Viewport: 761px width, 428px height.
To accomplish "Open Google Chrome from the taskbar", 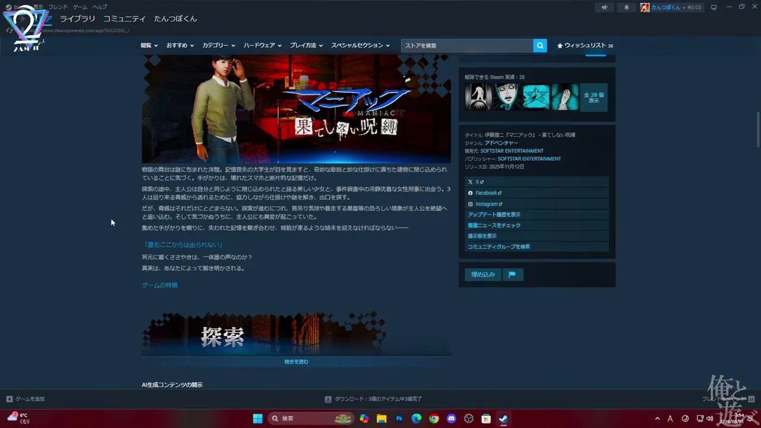I will [434, 418].
